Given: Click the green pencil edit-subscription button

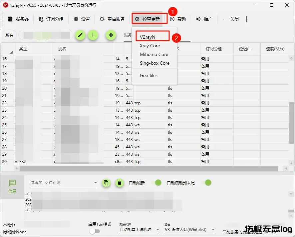Looking at the screenshot, I should pyautogui.click(x=80, y=35).
